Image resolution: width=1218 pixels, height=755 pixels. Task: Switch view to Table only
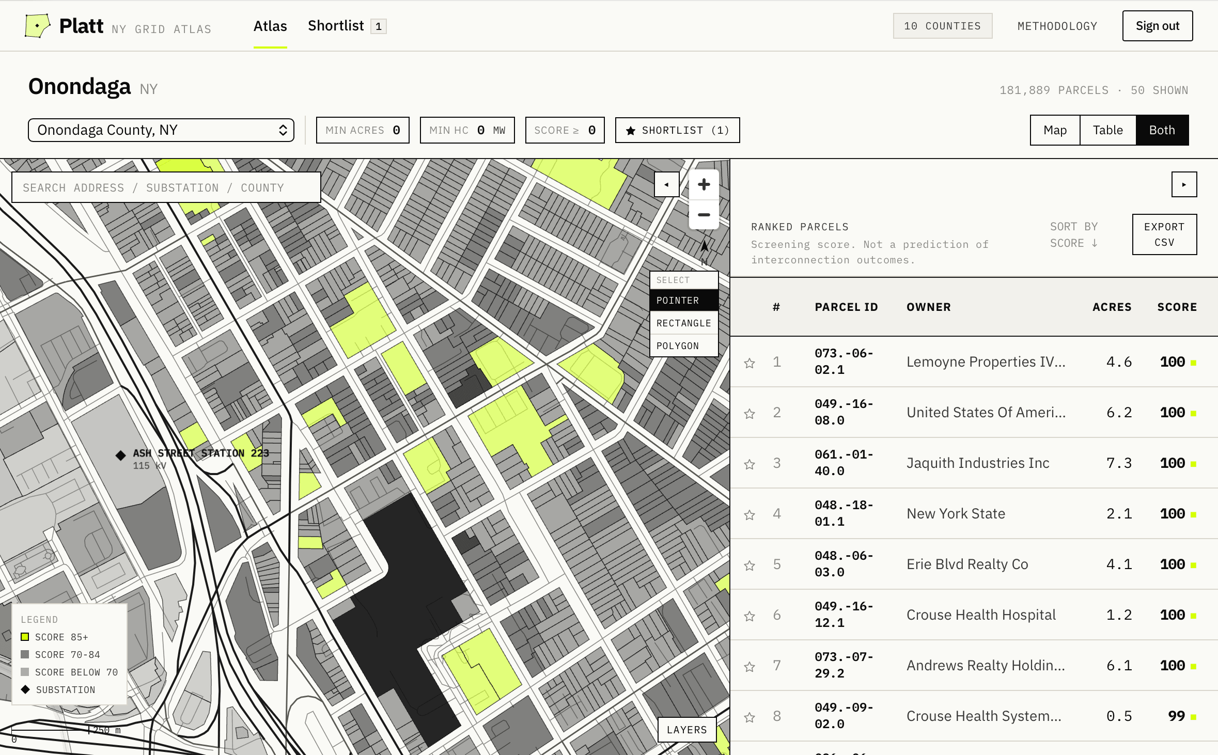(x=1107, y=130)
